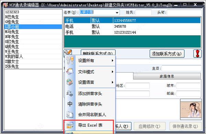The image size is (206, 134).
Task: Click the 地区 input field
Action: [x=138, y=86]
